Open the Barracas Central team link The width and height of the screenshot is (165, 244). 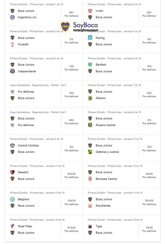tap(106, 179)
